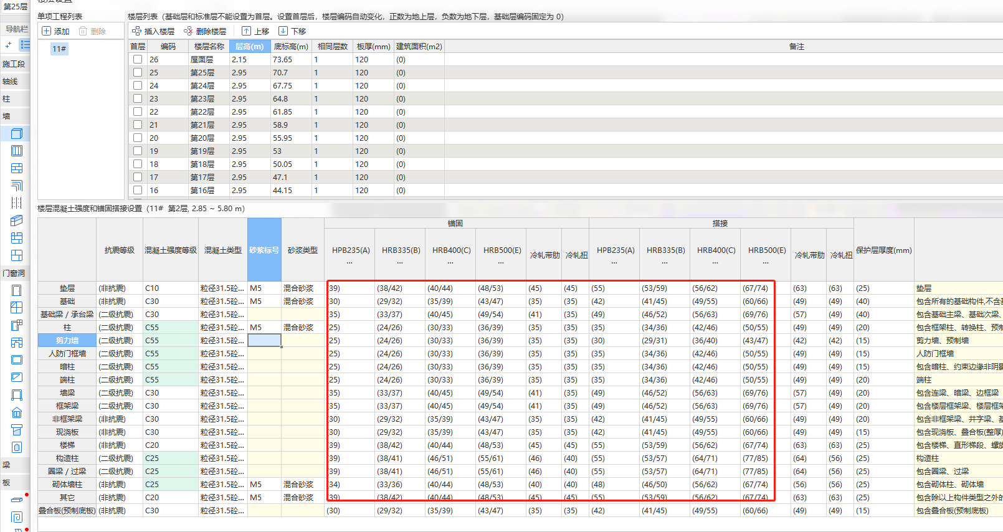Click the 73.65 底标高 cell

[x=291, y=59]
